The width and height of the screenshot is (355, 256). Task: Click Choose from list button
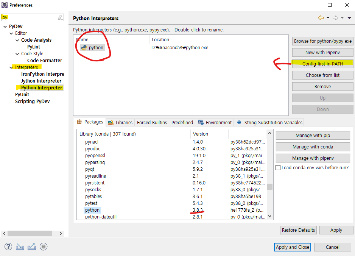pyautogui.click(x=322, y=75)
